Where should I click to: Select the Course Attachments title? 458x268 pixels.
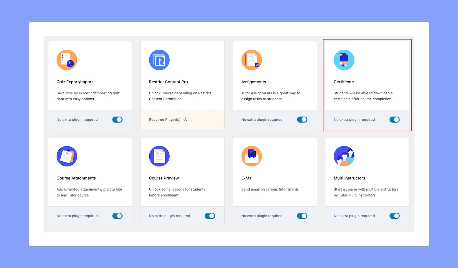click(76, 178)
